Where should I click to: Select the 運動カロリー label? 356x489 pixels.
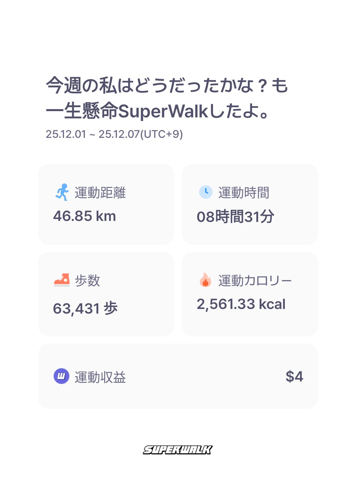pos(255,281)
